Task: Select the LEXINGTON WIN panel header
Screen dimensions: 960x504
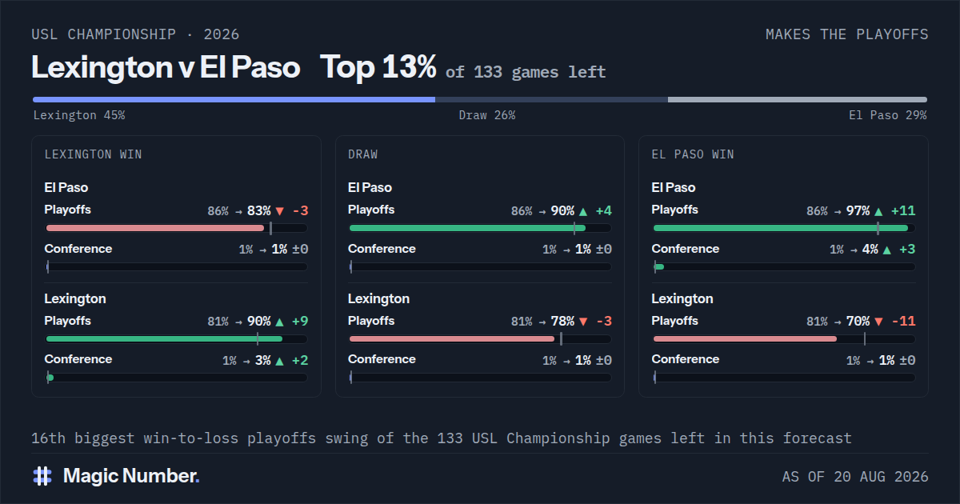Action: [94, 154]
